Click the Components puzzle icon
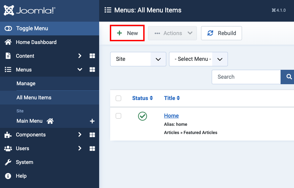Viewport: 294px width, 188px height. click(8, 135)
